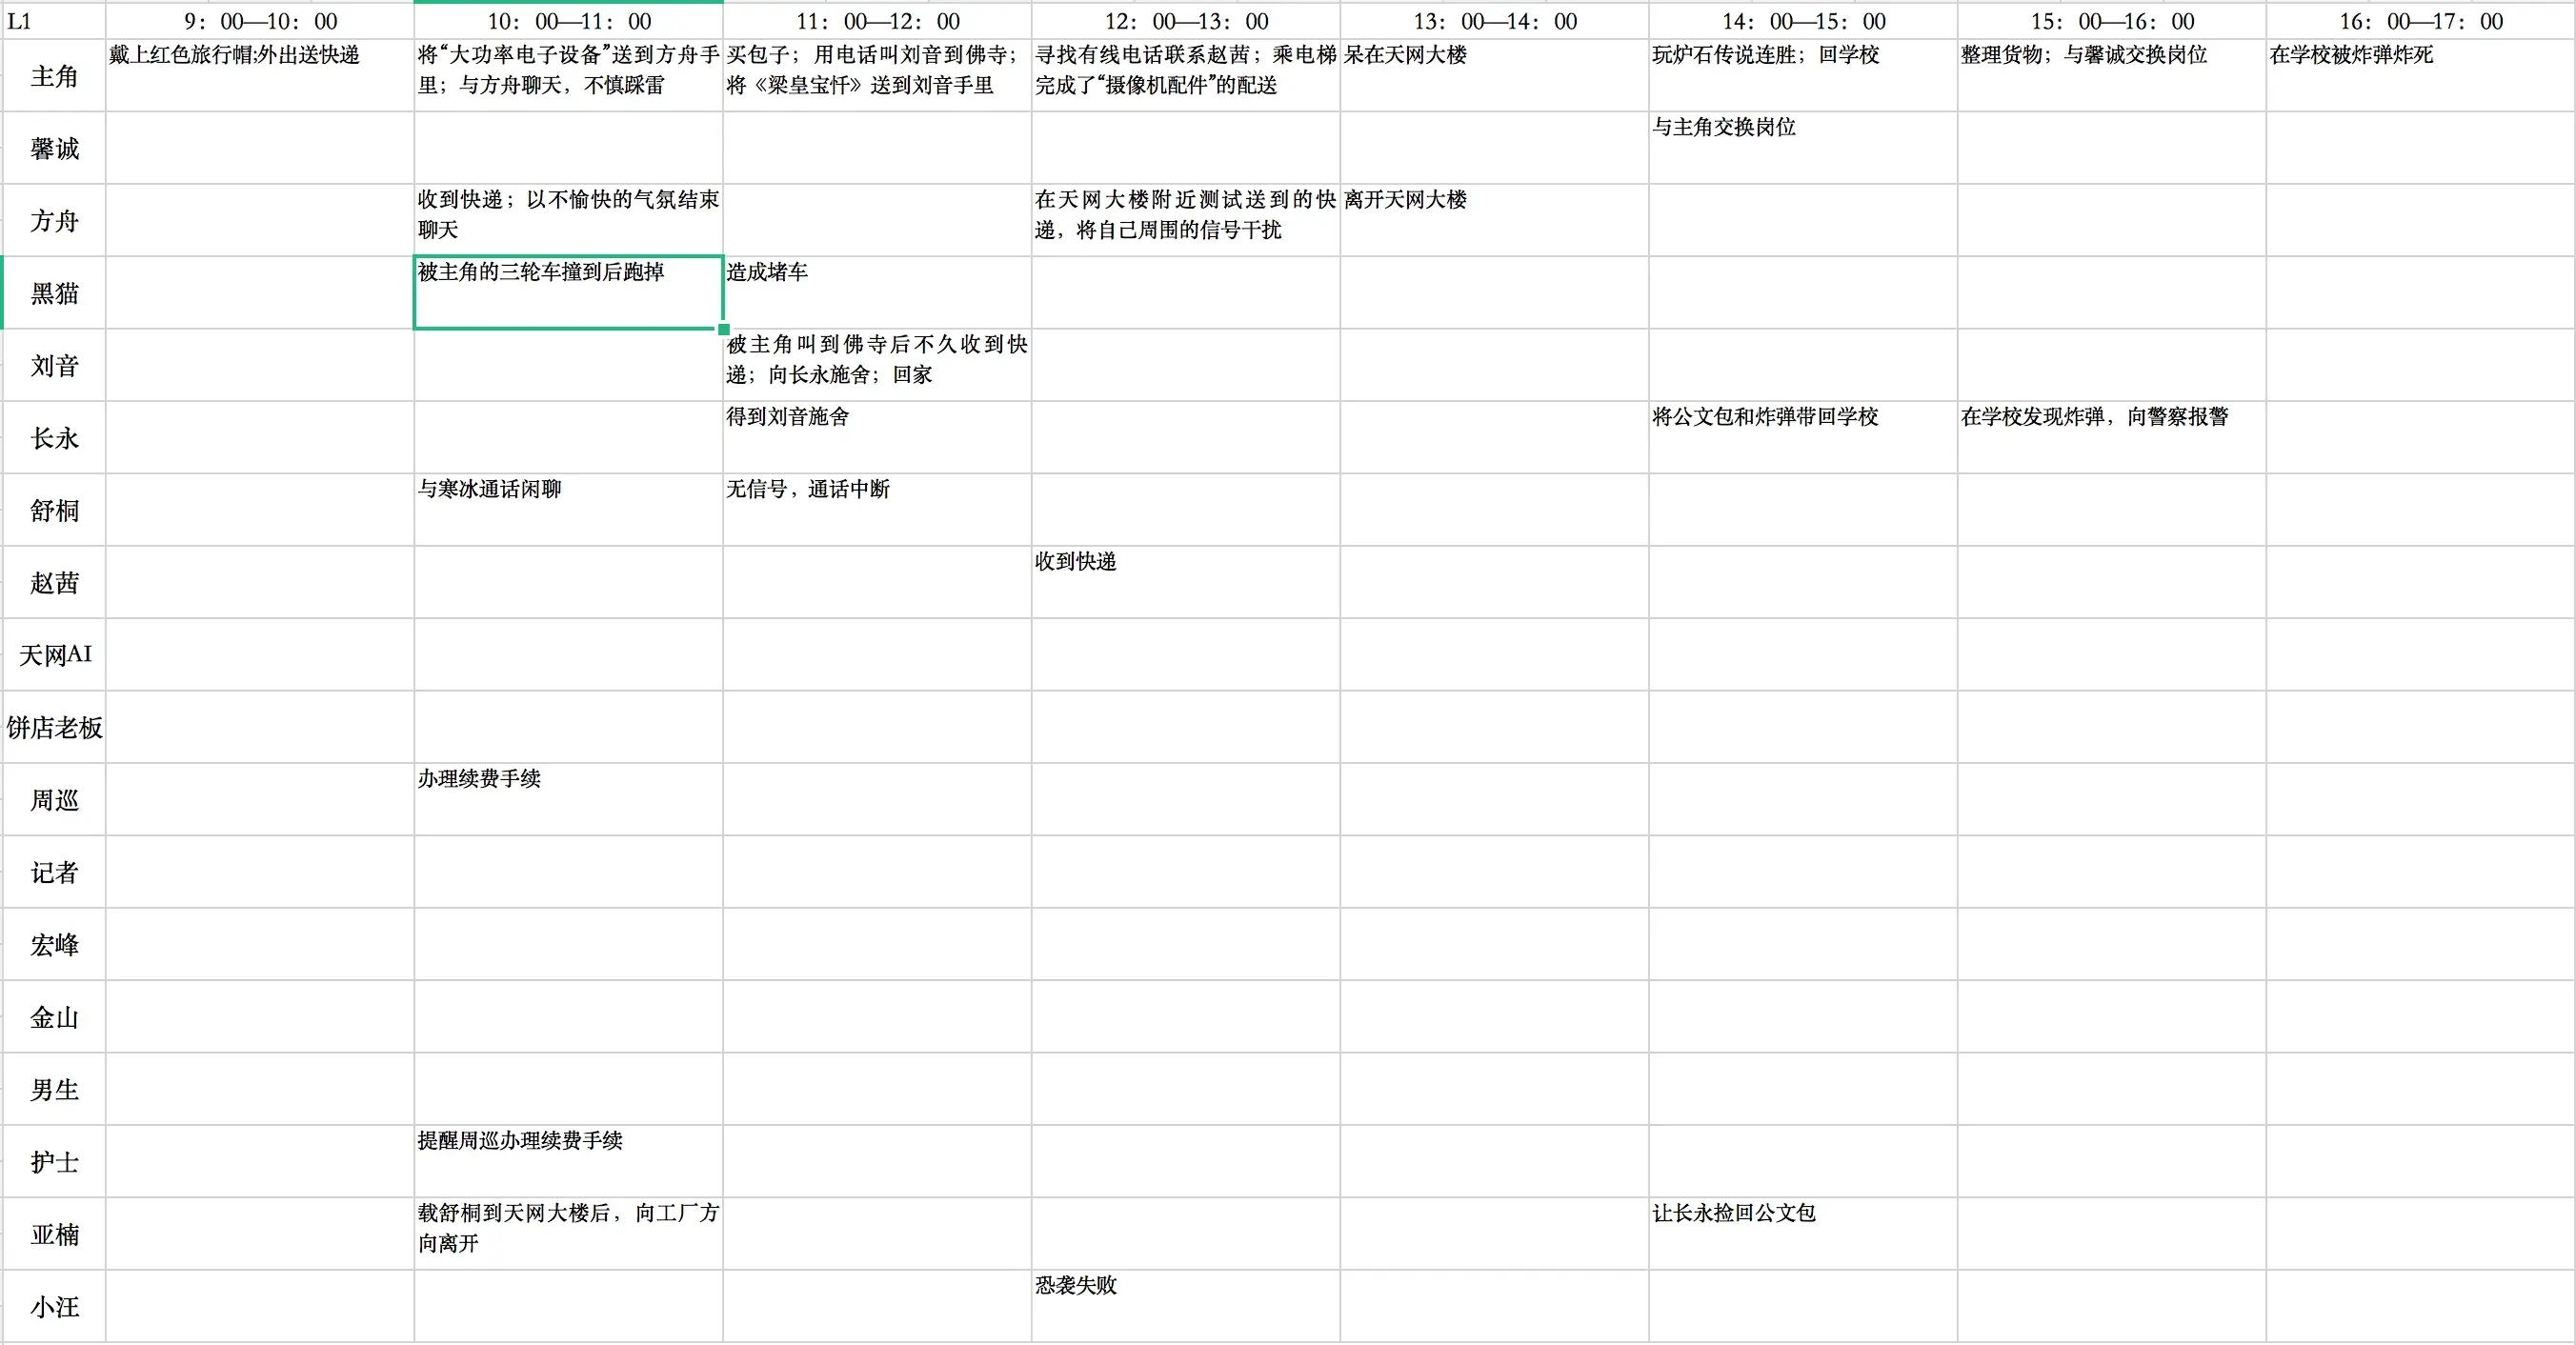Select the row label '小汪'
The image size is (2576, 1345).
tap(54, 1306)
